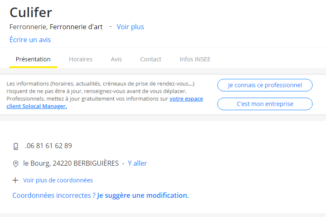Click phone number 06 81 61 62 89
This screenshot has height=217, width=326.
point(48,146)
